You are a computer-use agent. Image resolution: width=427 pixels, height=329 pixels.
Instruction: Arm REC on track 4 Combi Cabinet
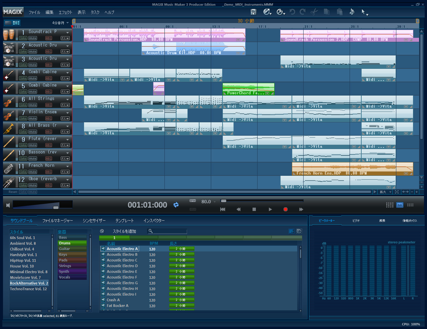pyautogui.click(x=49, y=78)
